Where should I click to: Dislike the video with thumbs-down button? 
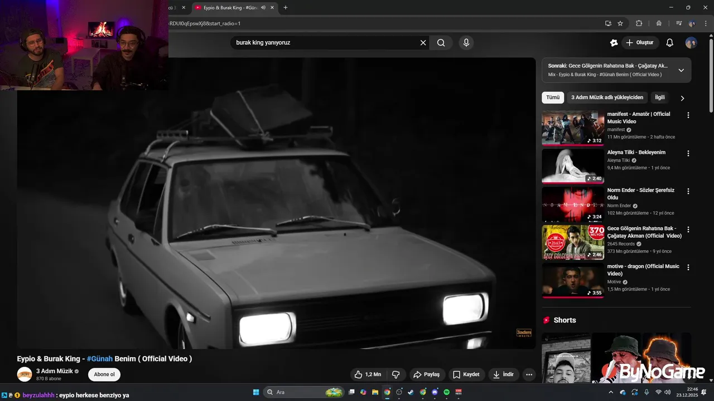(396, 374)
